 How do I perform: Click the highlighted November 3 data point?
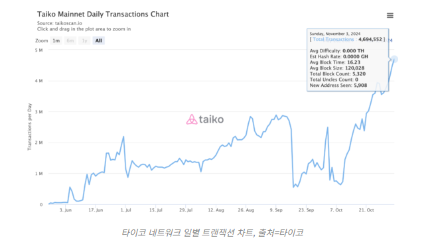(394, 59)
